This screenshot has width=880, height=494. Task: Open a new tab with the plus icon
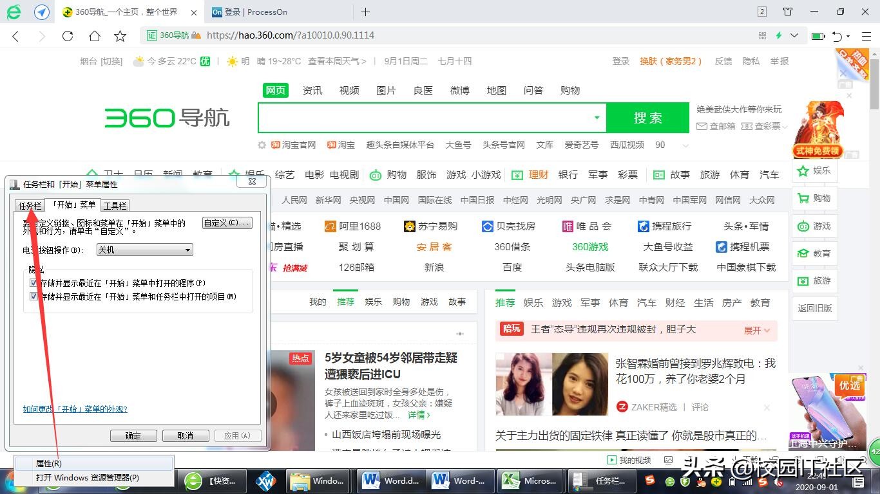pyautogui.click(x=365, y=12)
